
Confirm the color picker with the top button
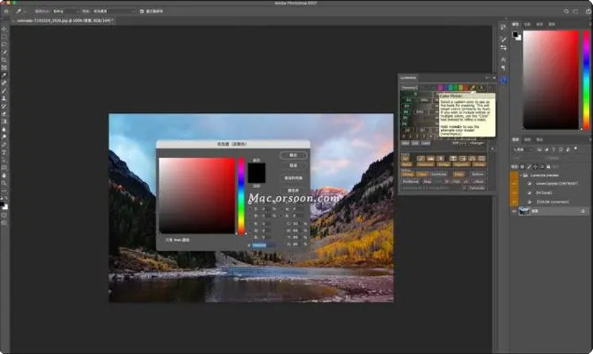coord(293,155)
